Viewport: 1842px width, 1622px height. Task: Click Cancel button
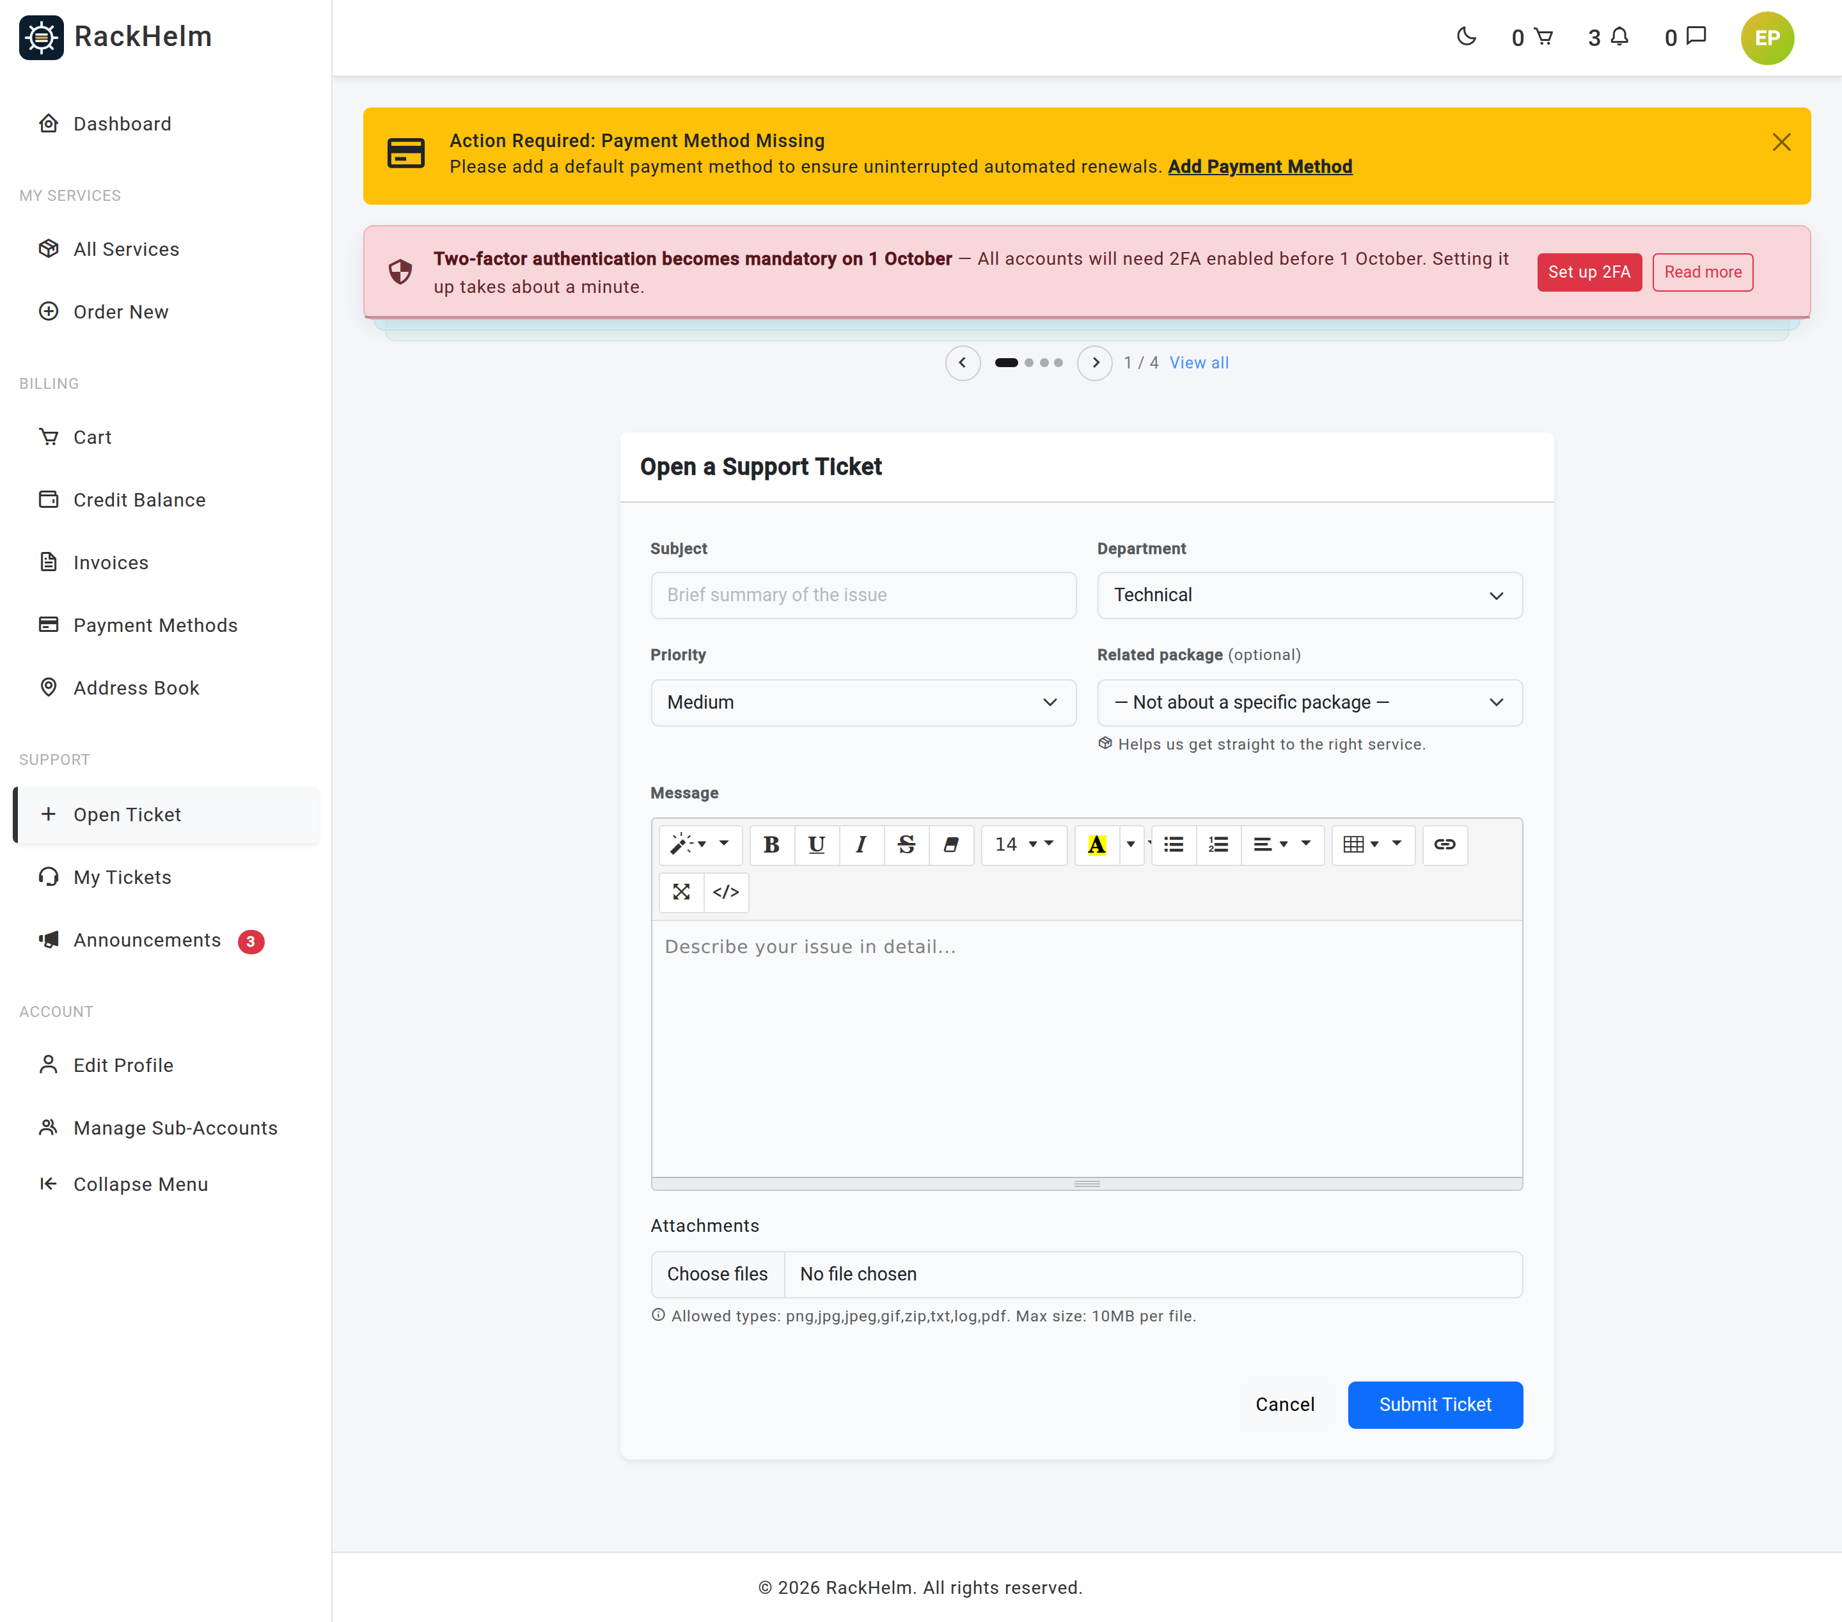tap(1284, 1406)
